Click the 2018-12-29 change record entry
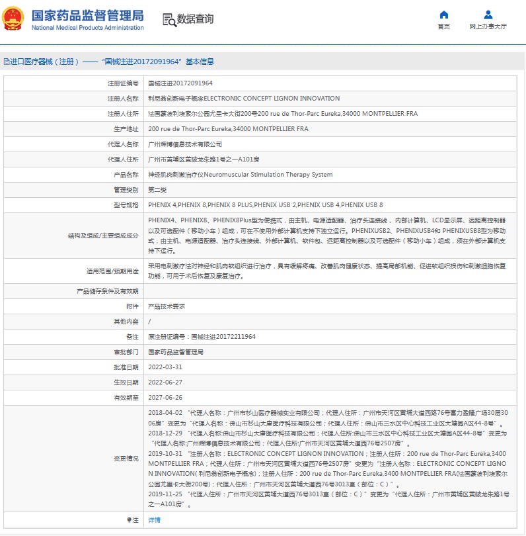The image size is (526, 536). [327, 438]
